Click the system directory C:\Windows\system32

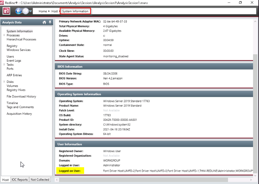click(x=117, y=125)
